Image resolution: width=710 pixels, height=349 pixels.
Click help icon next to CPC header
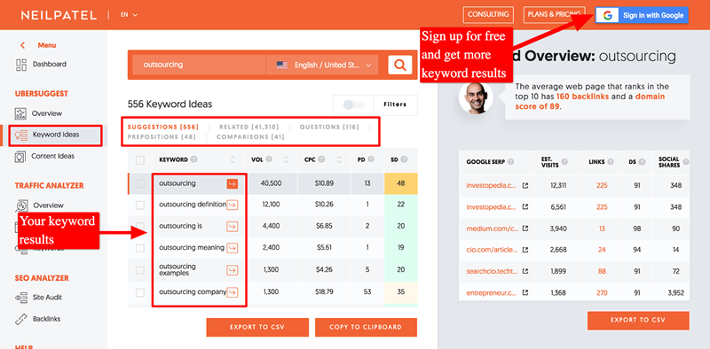321,159
